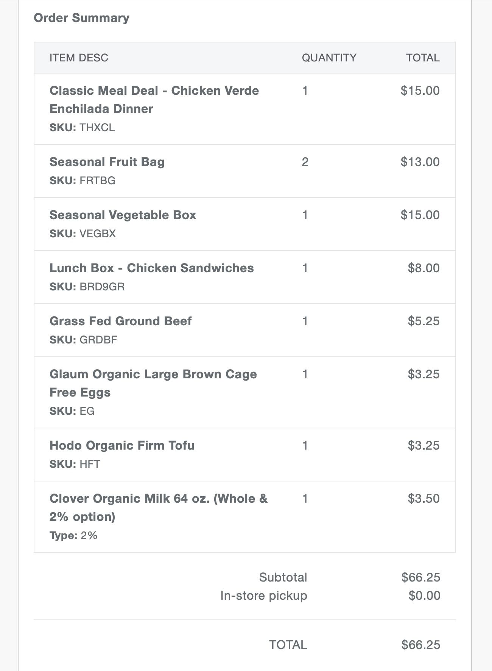Click the milk Type 2% option text
The image size is (492, 671).
point(73,535)
